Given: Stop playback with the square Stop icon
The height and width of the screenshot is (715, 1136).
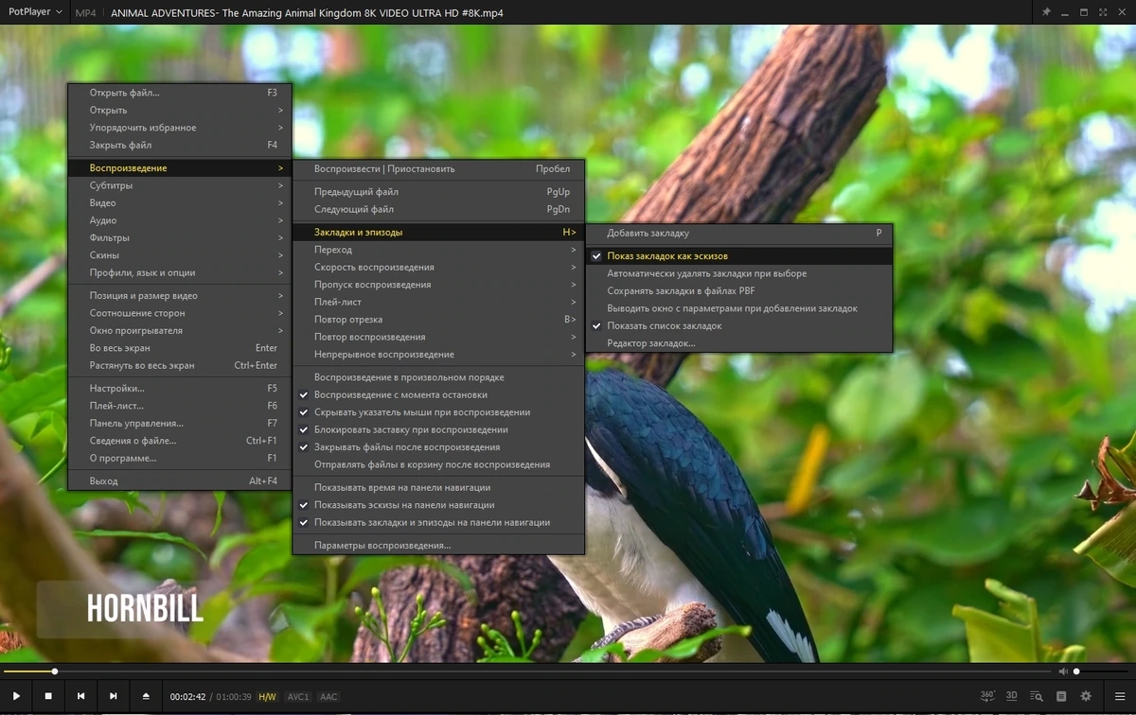Looking at the screenshot, I should point(48,696).
